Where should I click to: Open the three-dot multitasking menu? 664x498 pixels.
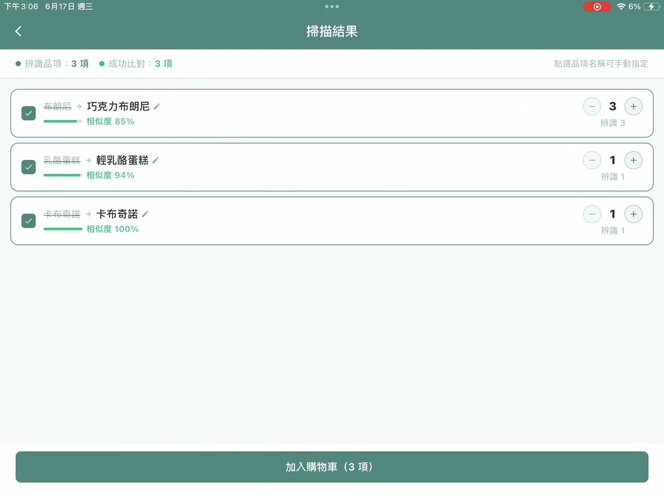coord(332,7)
